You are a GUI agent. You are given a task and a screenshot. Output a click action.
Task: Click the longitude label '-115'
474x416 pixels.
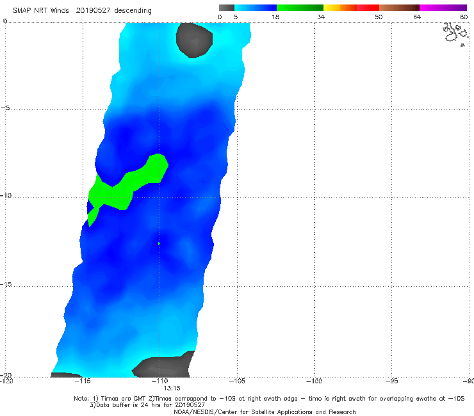83,381
